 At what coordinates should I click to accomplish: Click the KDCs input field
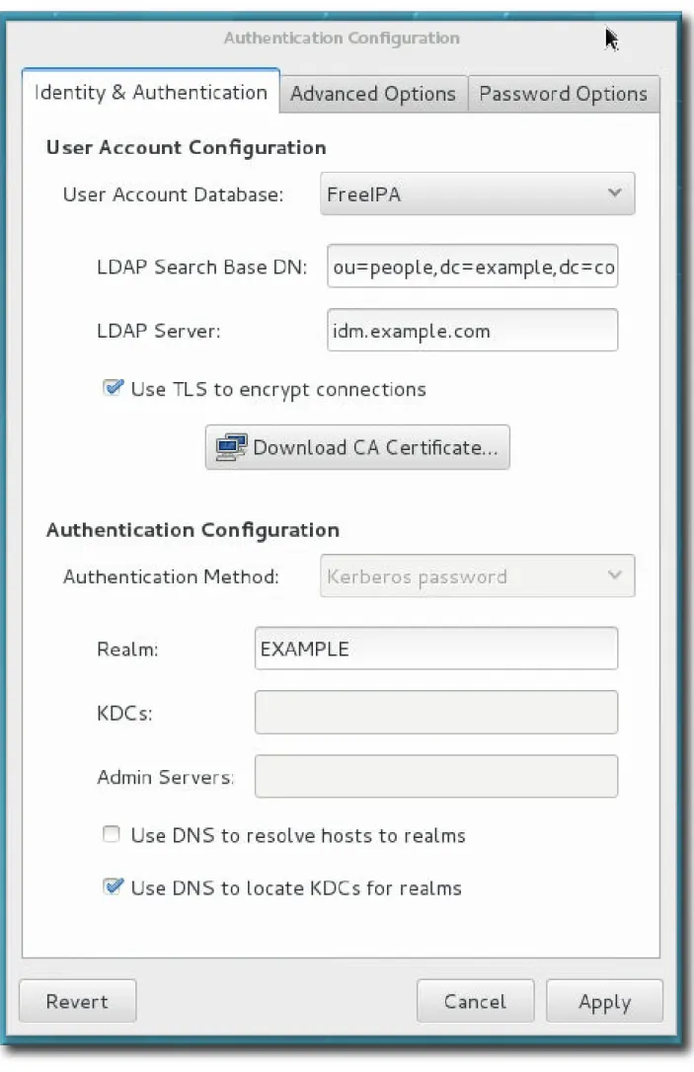click(x=436, y=713)
